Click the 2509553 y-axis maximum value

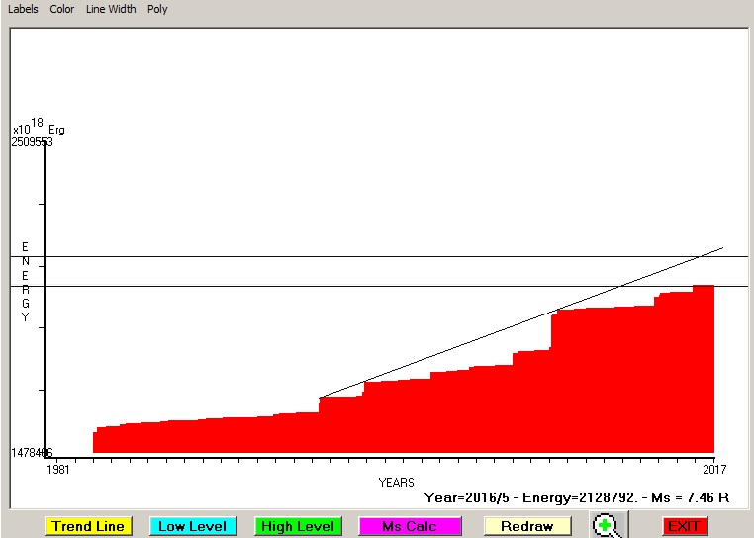(x=33, y=142)
